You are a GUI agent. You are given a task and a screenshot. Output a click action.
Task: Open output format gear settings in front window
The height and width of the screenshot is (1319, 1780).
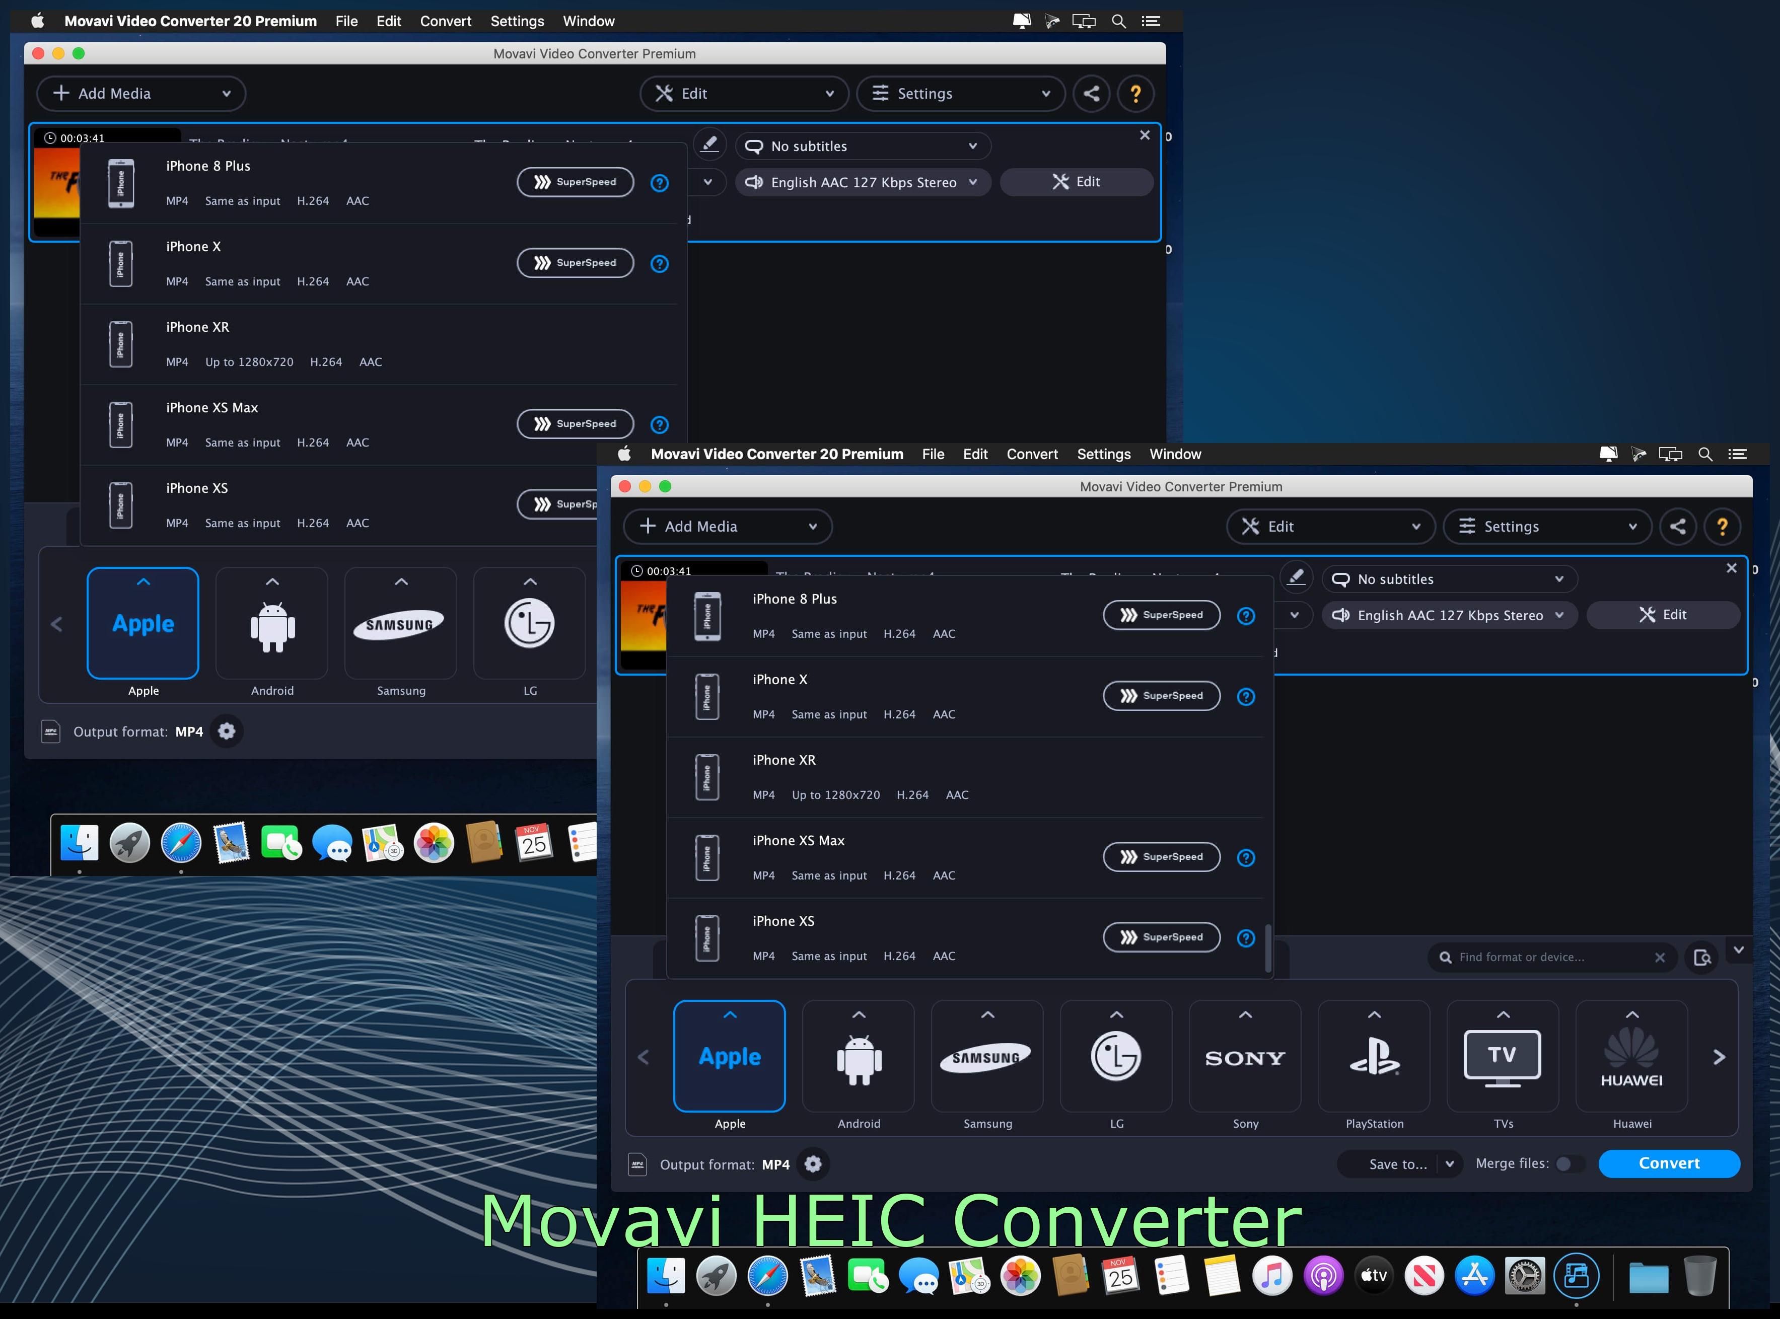[x=813, y=1164]
